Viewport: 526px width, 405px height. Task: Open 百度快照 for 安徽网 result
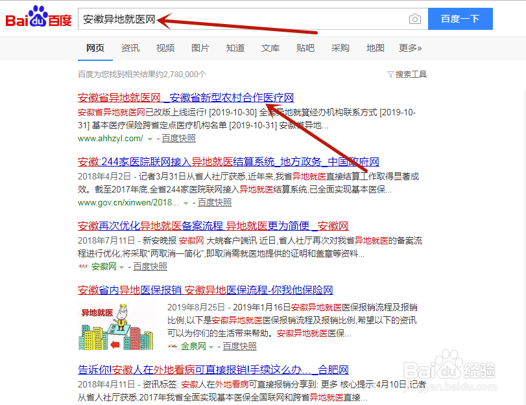150,266
